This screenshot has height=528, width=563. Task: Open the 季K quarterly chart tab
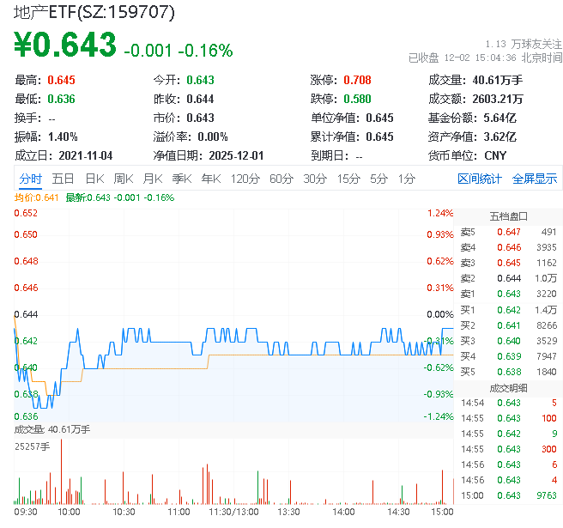(181, 179)
